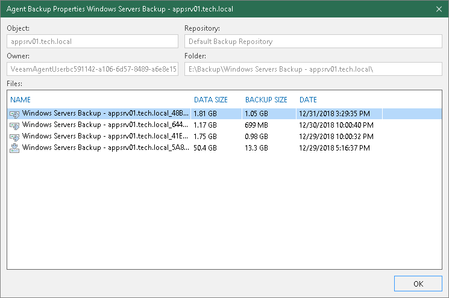This screenshot has height=298, width=449.
Task: Click the Object field showing appsrv01.tech.local
Action: coord(92,42)
